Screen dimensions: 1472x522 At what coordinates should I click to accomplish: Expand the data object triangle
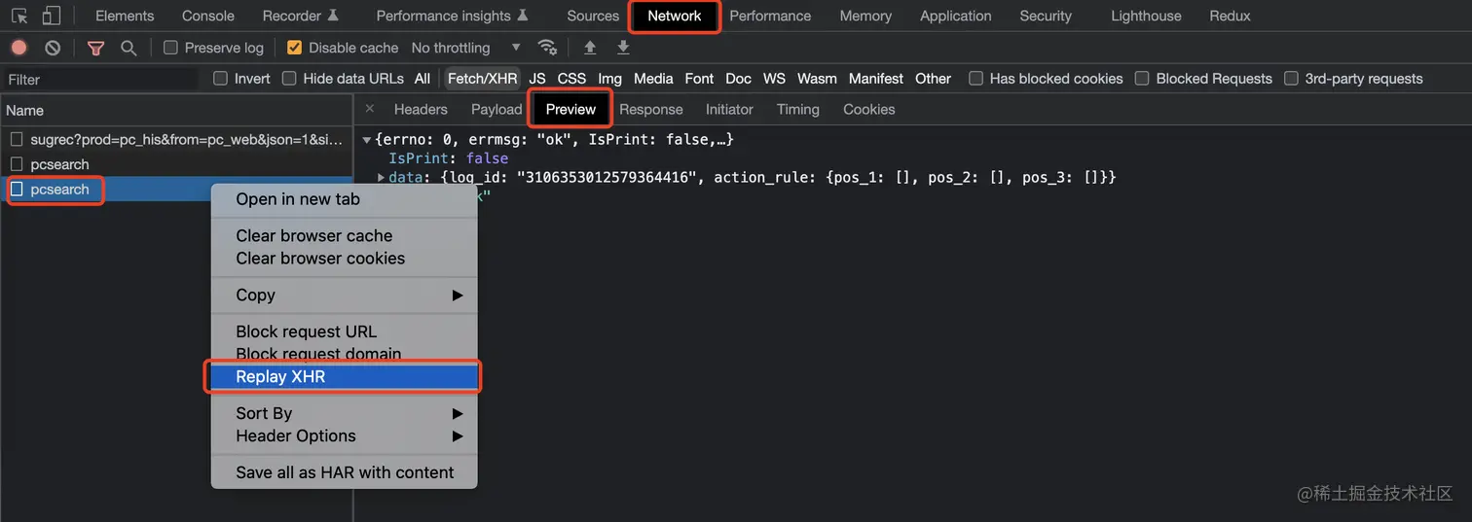pos(382,177)
